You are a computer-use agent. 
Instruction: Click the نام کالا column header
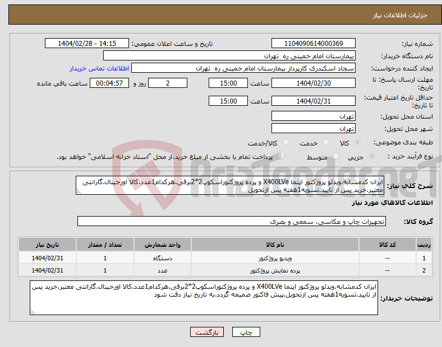(x=275, y=245)
